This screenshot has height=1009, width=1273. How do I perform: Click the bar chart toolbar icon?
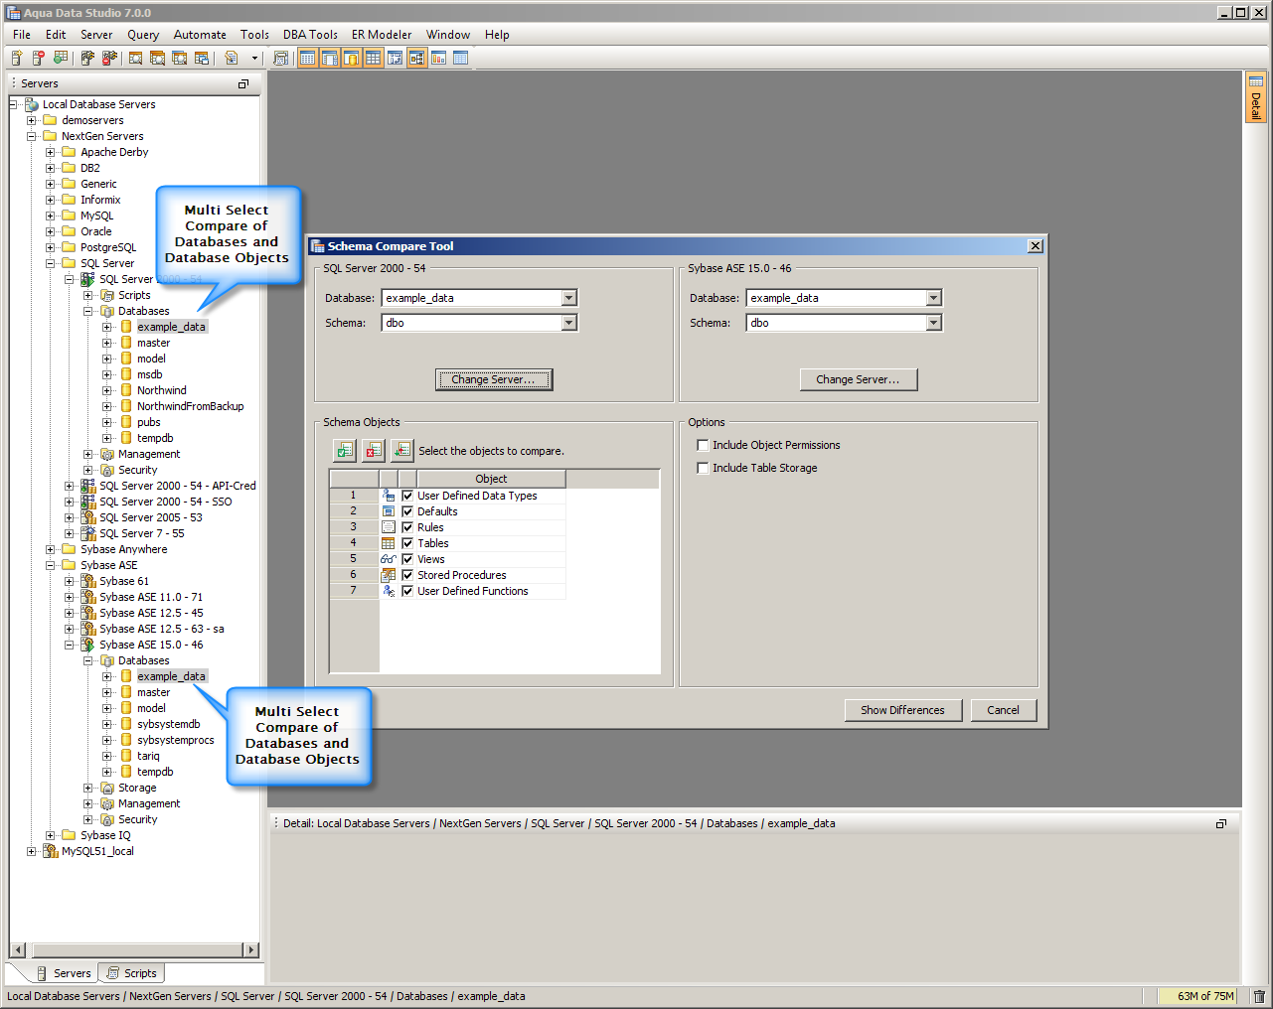[x=438, y=59]
